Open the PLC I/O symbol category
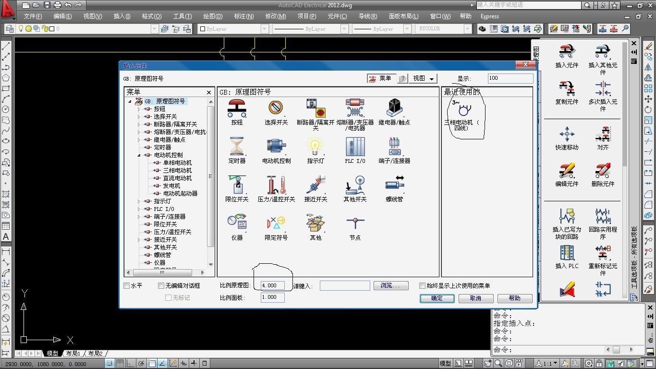 pyautogui.click(x=355, y=148)
